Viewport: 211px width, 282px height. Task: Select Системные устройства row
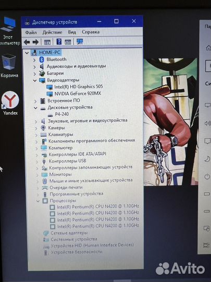74,239
